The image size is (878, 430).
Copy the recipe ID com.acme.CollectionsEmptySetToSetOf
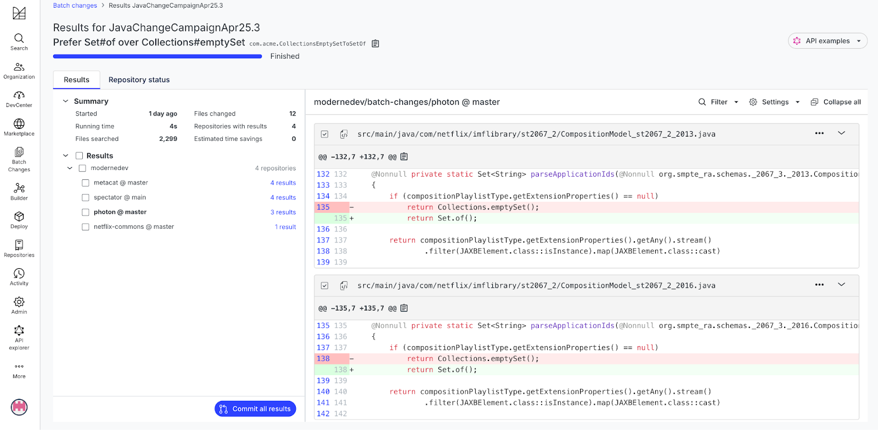coord(375,44)
